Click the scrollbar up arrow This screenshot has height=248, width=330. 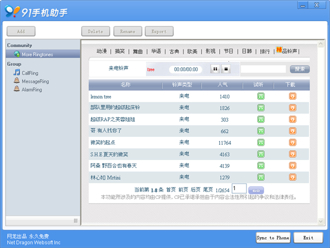click(x=321, y=43)
